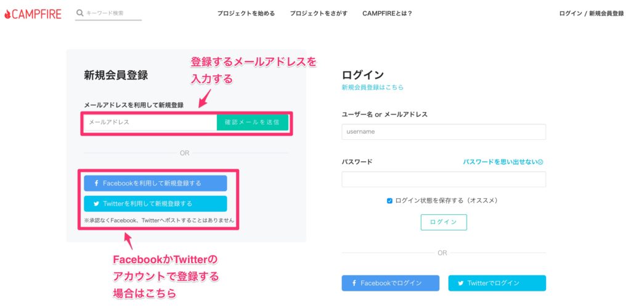631x308 pixels.
Task: Click the Twitter bird icon in the registration button
Action: coord(96,203)
